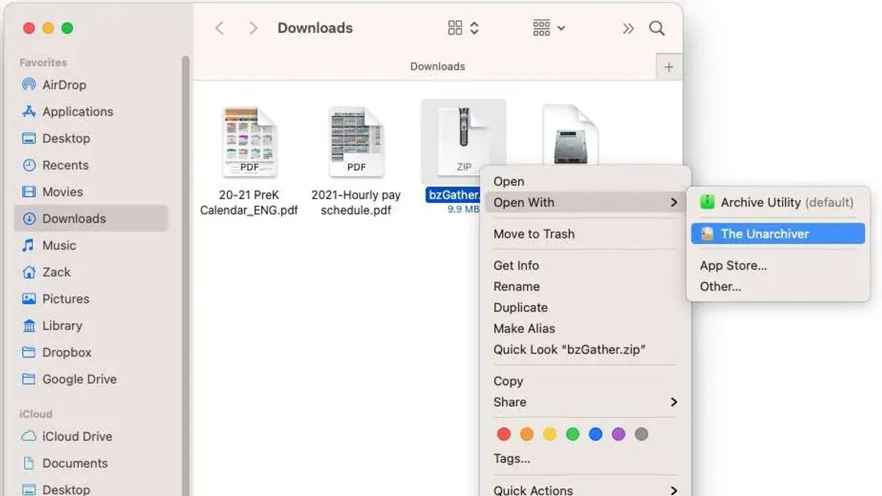Open the group-by options dropdown
The width and height of the screenshot is (882, 496).
point(549,28)
